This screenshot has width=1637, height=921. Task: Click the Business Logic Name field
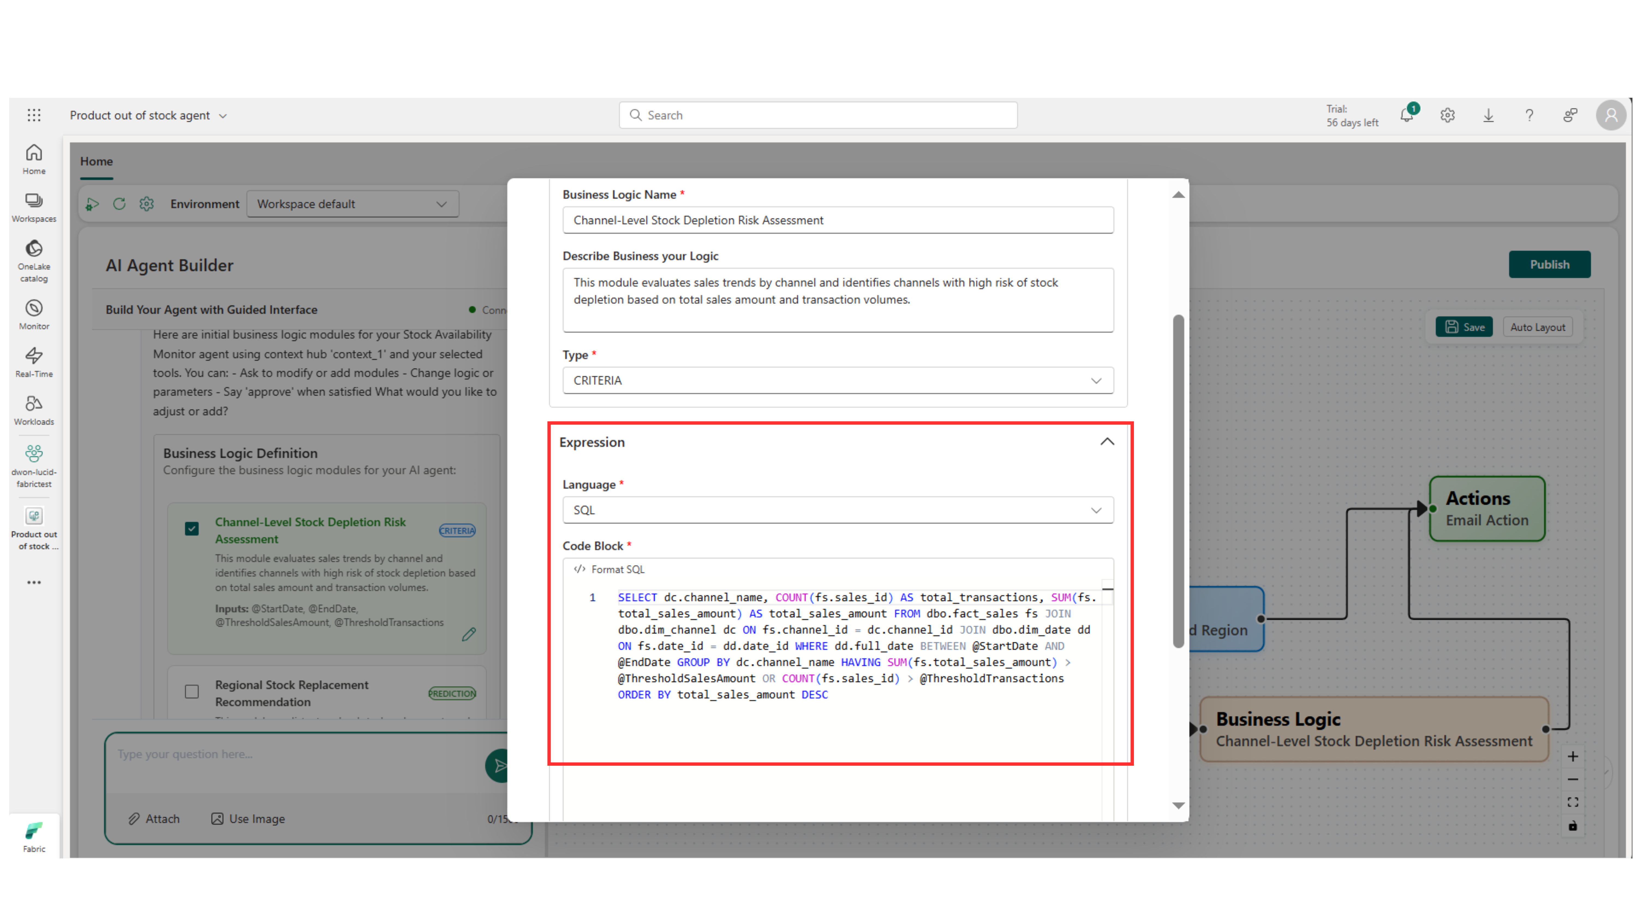[838, 220]
